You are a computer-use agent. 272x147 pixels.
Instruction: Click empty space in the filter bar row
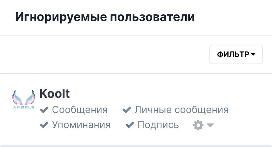click(104, 55)
